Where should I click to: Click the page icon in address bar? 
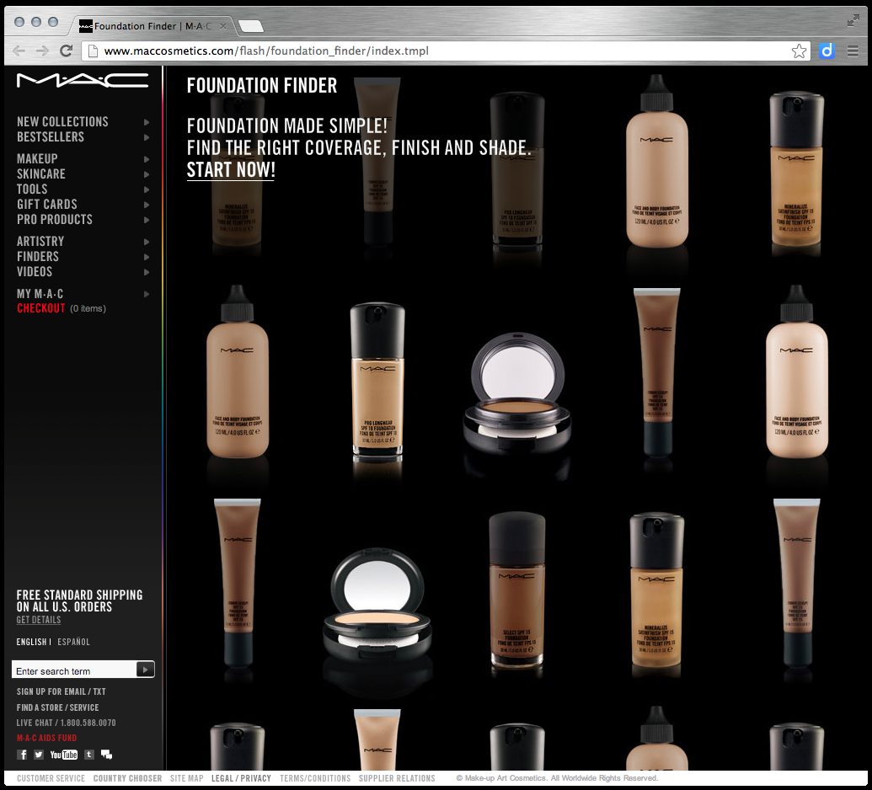[93, 51]
